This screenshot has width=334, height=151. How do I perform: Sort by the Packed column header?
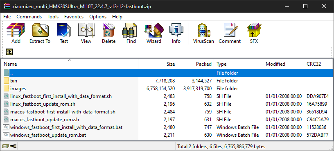tap(196, 64)
